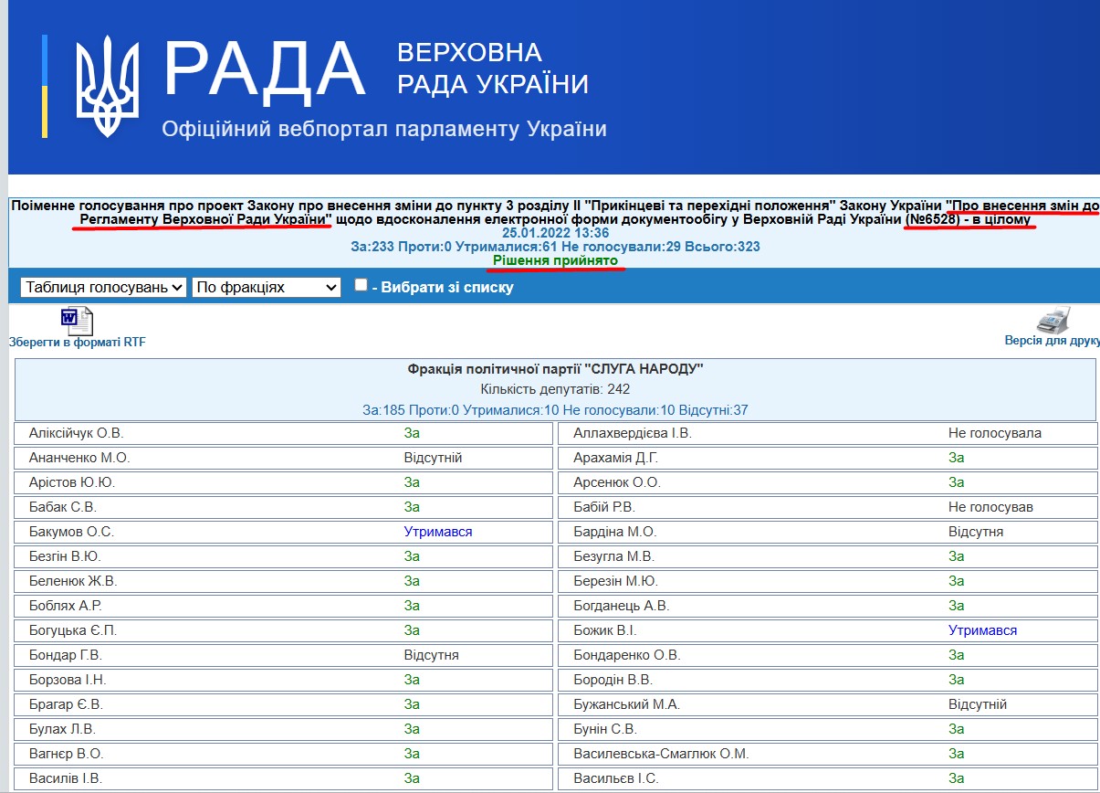
Task: Select deputy 'Арахамія Д.Г.'
Action: 615,458
